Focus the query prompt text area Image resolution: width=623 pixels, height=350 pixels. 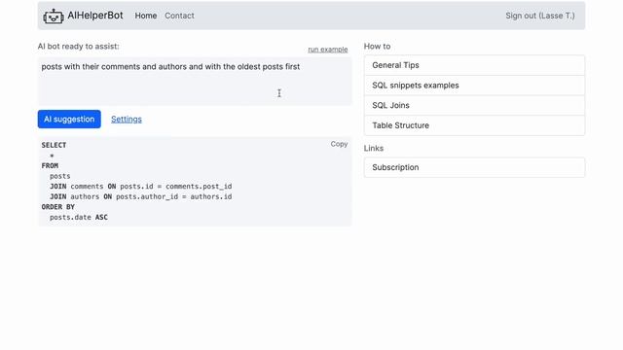[195, 82]
